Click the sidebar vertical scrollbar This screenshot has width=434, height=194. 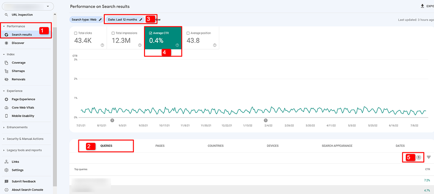click(55, 107)
